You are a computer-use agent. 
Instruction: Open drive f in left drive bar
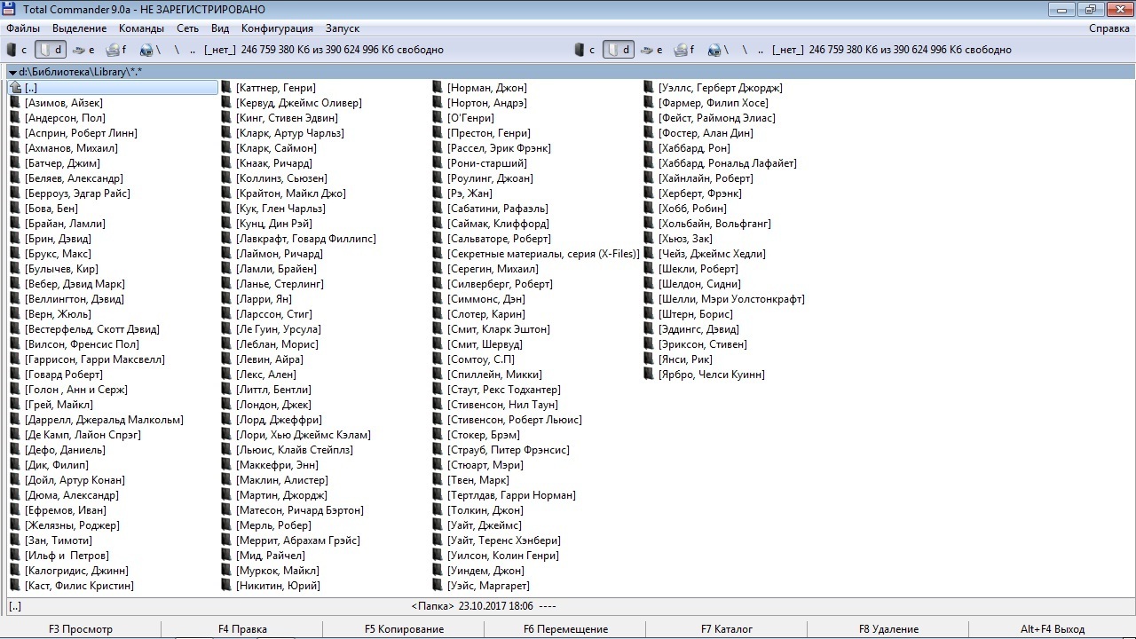116,50
